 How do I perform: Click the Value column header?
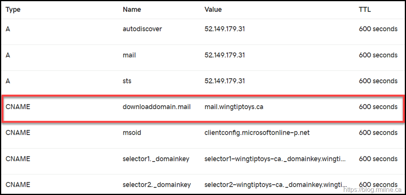point(213,9)
